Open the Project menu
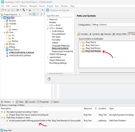Image resolution: width=135 pixels, height=132 pixels. (x=50, y=6)
